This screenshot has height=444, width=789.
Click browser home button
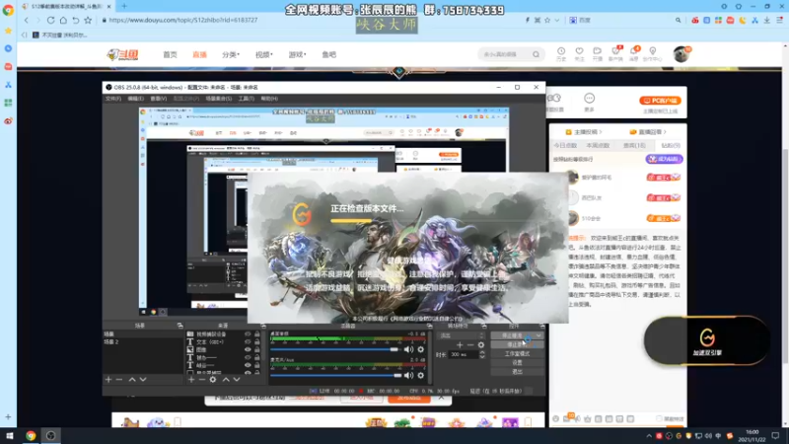(63, 20)
